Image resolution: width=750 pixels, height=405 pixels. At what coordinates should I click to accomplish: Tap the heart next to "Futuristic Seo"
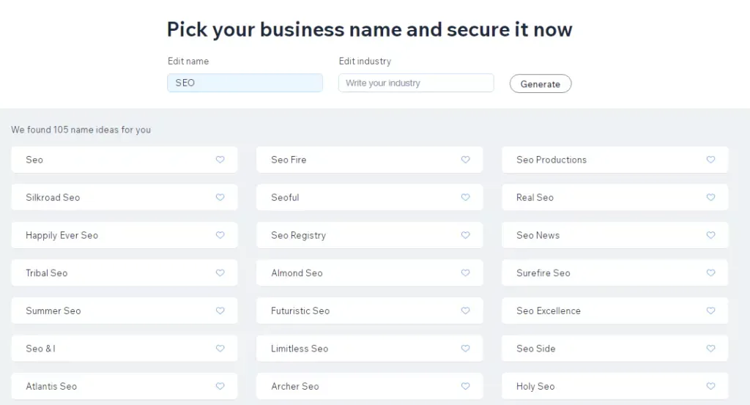465,311
